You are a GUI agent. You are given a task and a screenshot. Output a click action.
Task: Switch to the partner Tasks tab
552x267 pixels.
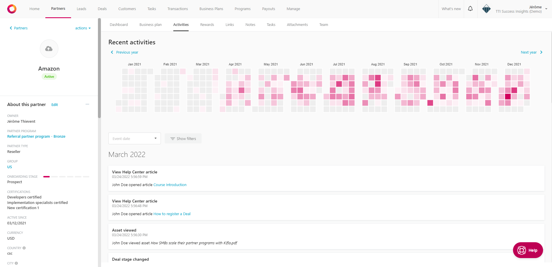(x=271, y=25)
